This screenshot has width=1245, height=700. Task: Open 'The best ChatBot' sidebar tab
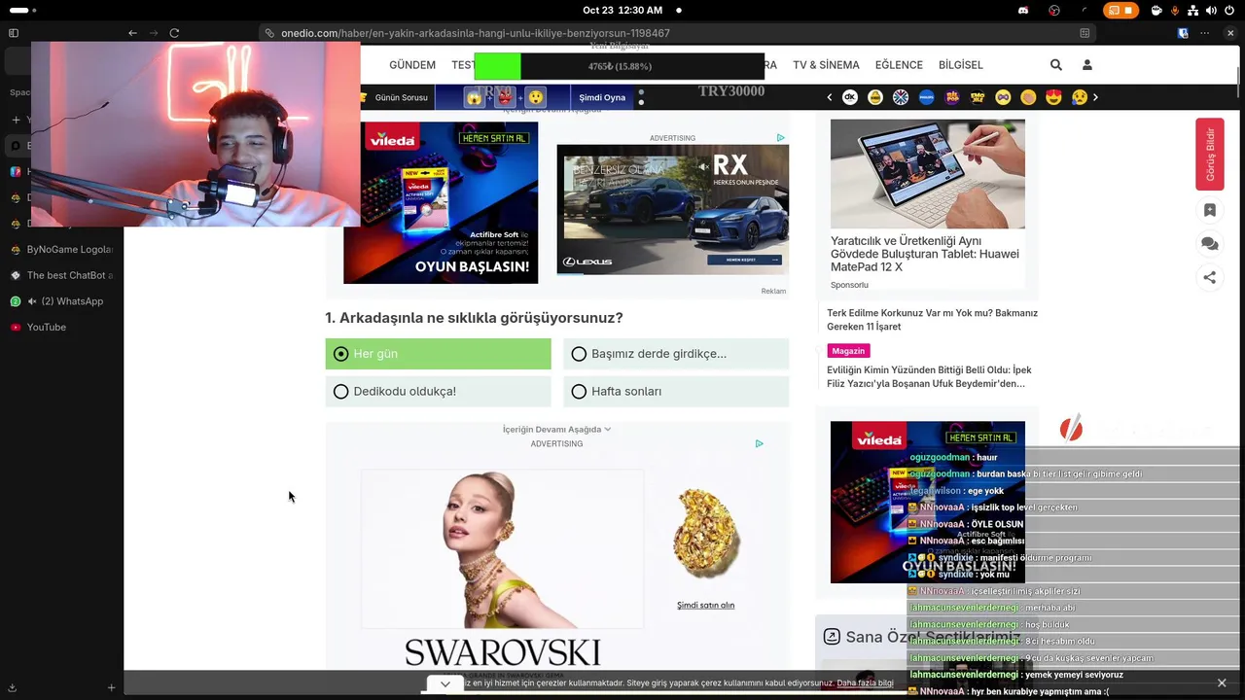point(60,275)
